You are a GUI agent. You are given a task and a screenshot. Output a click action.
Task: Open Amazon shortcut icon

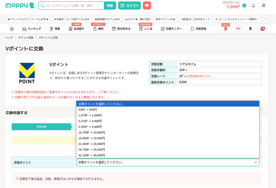coord(250,29)
